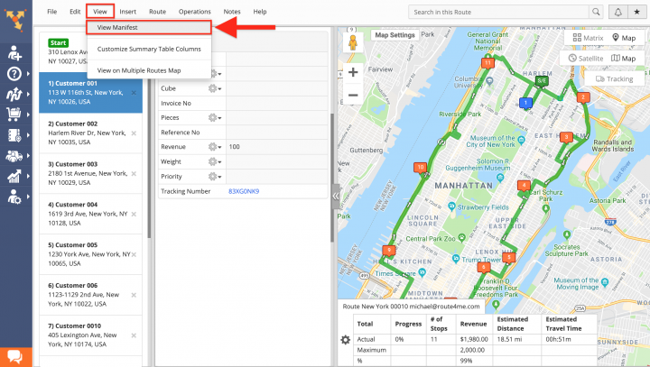Open Revenue field gear dropdown

(214, 147)
